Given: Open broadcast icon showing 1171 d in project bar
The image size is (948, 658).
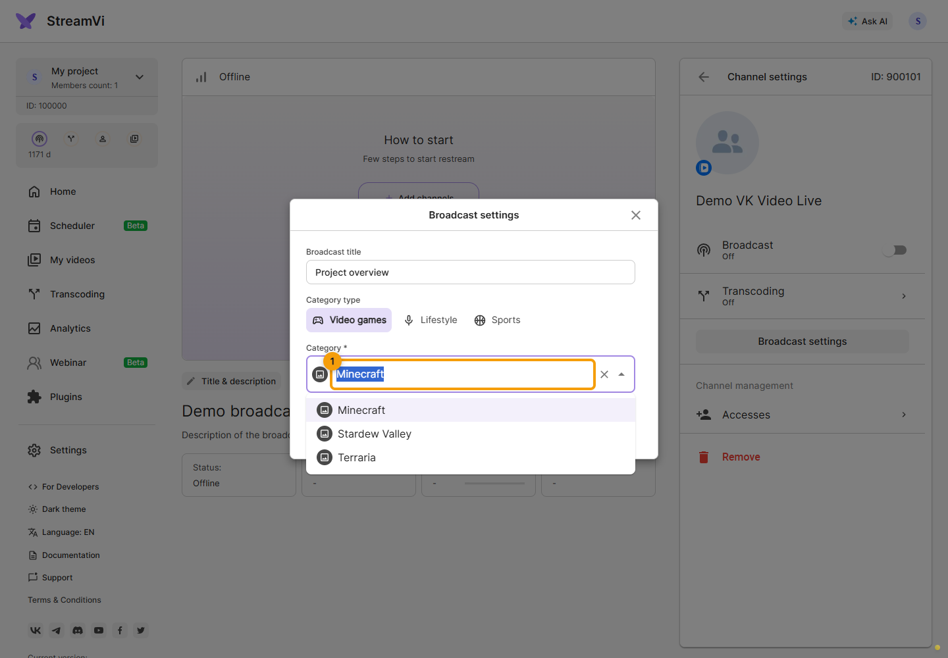Looking at the screenshot, I should (39, 139).
